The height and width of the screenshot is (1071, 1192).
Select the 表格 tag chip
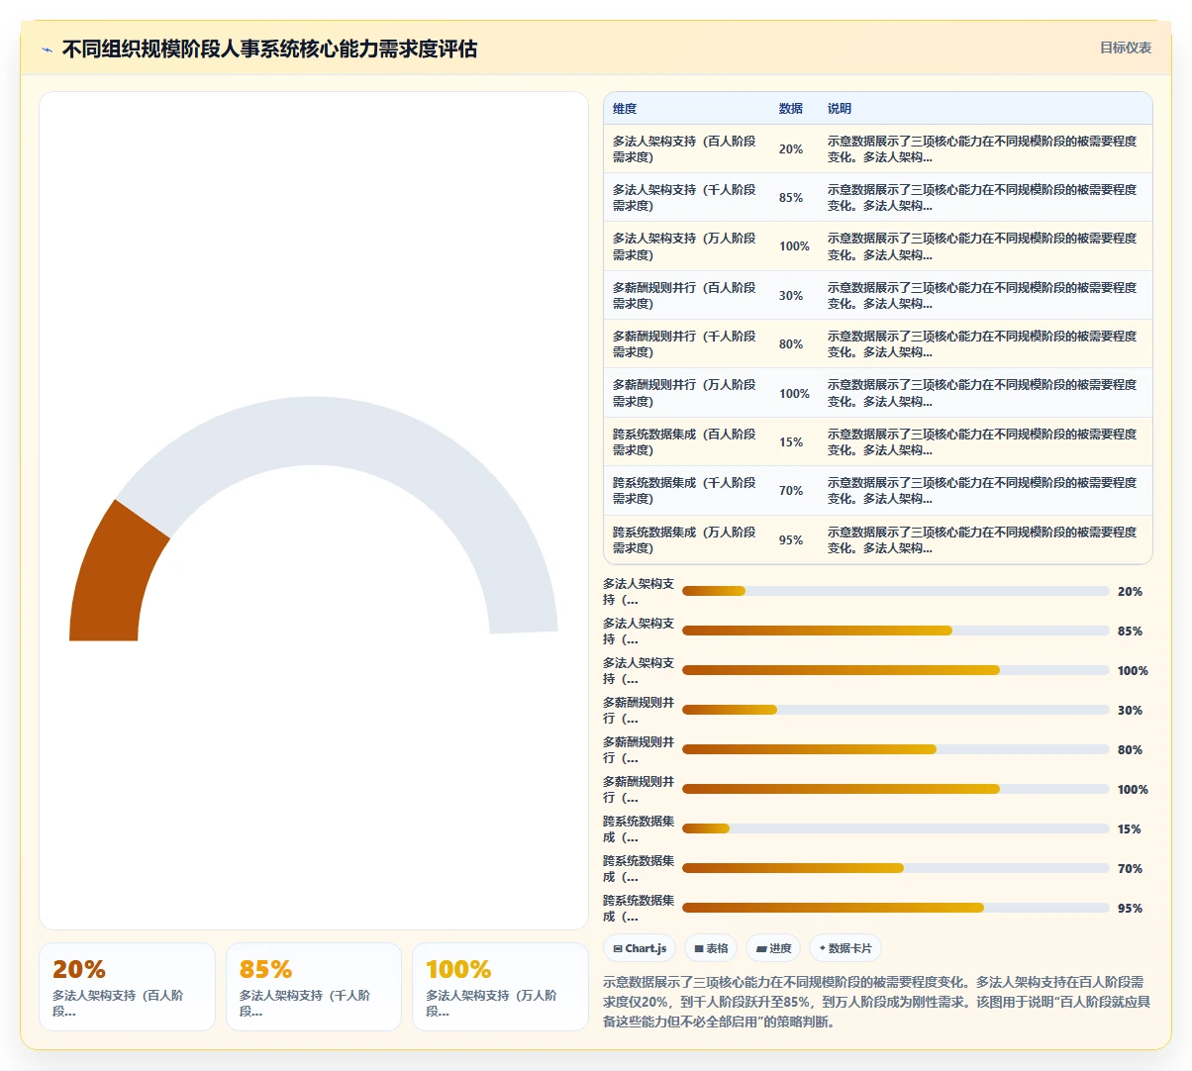pyautogui.click(x=711, y=948)
